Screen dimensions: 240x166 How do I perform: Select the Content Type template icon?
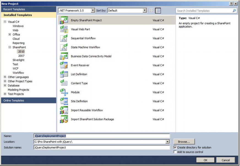click(x=64, y=83)
